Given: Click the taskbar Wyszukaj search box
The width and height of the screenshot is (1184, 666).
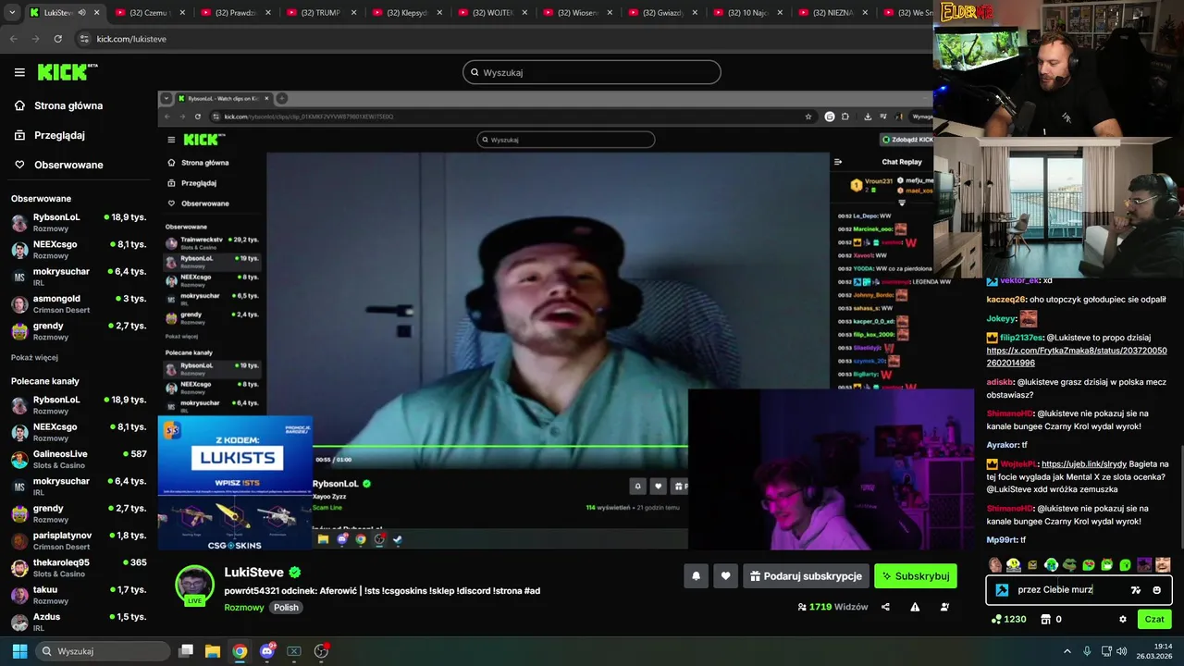Looking at the screenshot, I should 103,651.
